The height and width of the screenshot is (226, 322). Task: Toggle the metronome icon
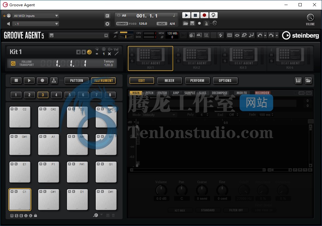206,23
